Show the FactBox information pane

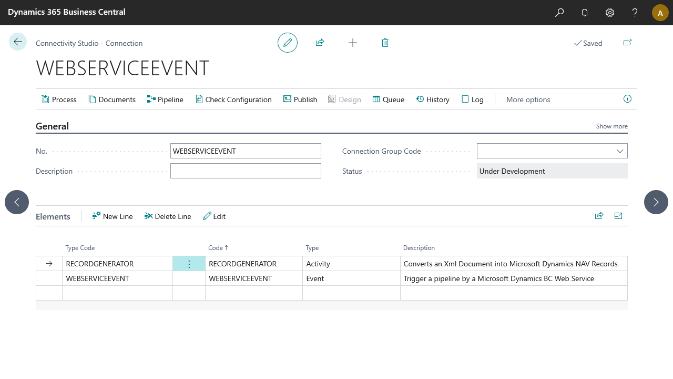[x=627, y=99]
